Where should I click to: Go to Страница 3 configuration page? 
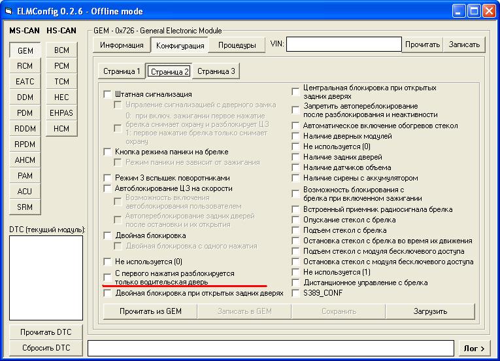click(216, 71)
